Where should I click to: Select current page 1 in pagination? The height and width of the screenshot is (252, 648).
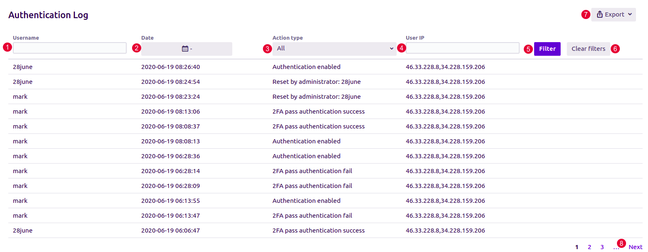tap(577, 247)
